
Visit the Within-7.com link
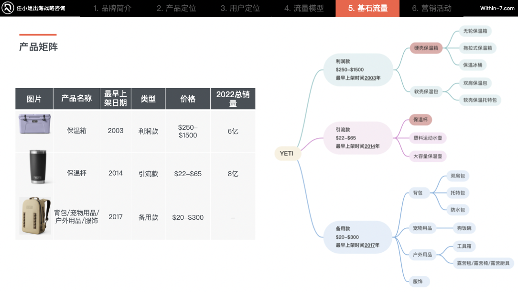496,8
